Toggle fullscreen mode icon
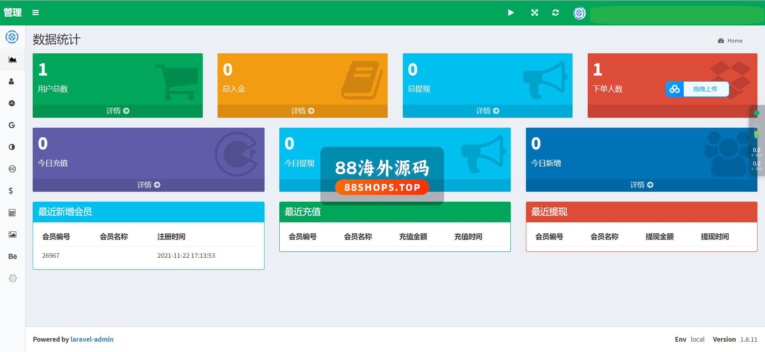 coord(535,13)
